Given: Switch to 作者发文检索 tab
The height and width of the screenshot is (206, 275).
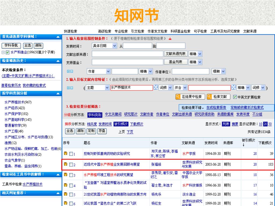Looking at the screenshot, I should click(x=157, y=31).
